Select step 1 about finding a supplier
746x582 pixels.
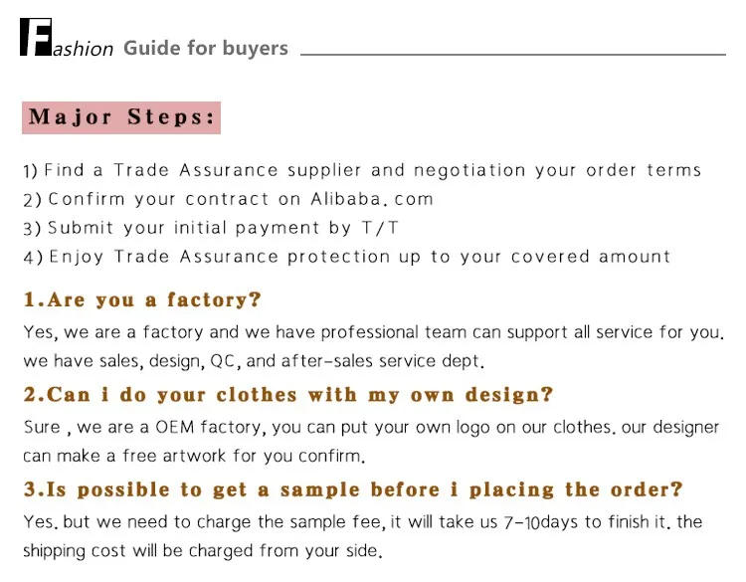pos(362,170)
